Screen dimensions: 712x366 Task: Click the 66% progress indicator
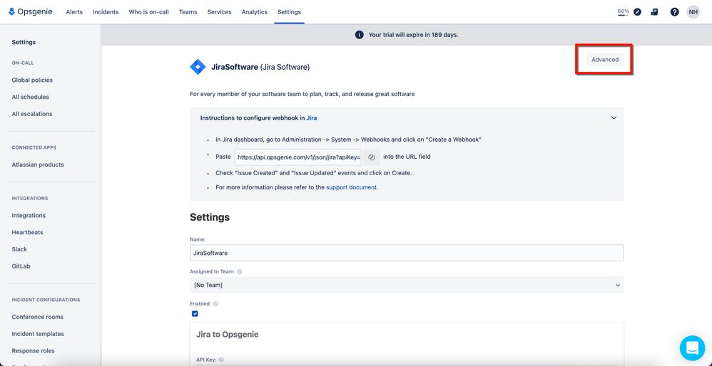pyautogui.click(x=623, y=12)
